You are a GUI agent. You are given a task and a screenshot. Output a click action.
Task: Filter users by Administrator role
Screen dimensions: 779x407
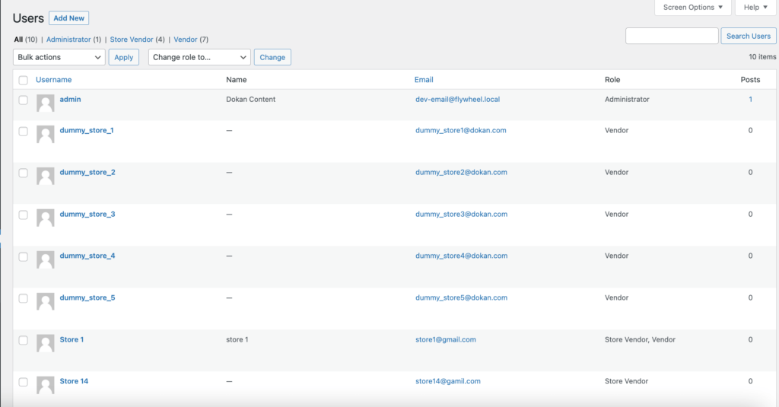click(68, 40)
